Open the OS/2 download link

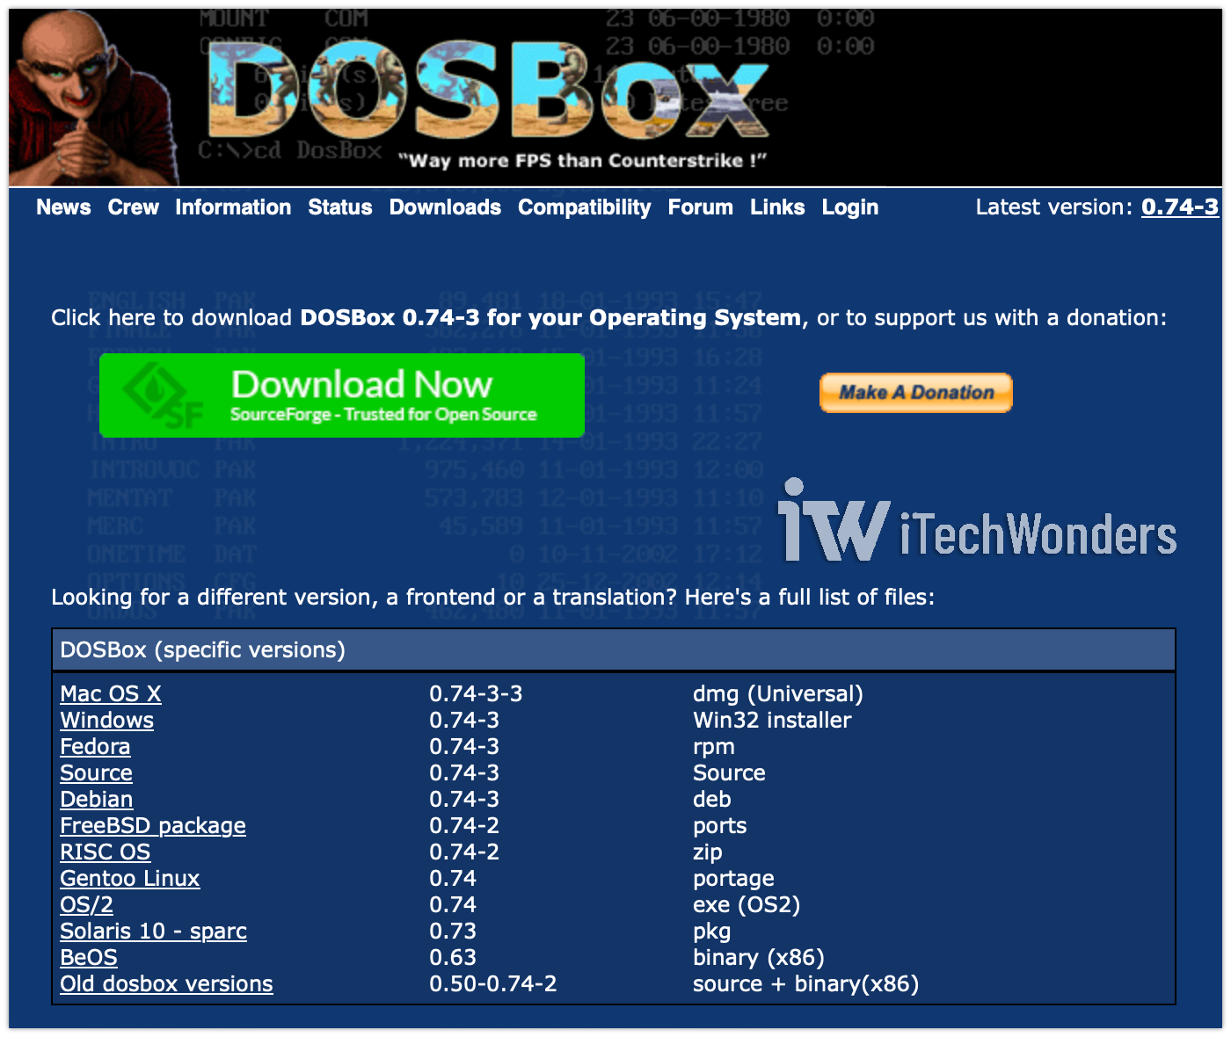[86, 904]
